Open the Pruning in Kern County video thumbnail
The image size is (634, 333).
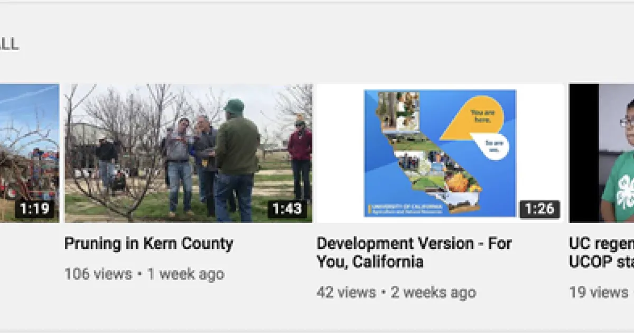click(188, 153)
